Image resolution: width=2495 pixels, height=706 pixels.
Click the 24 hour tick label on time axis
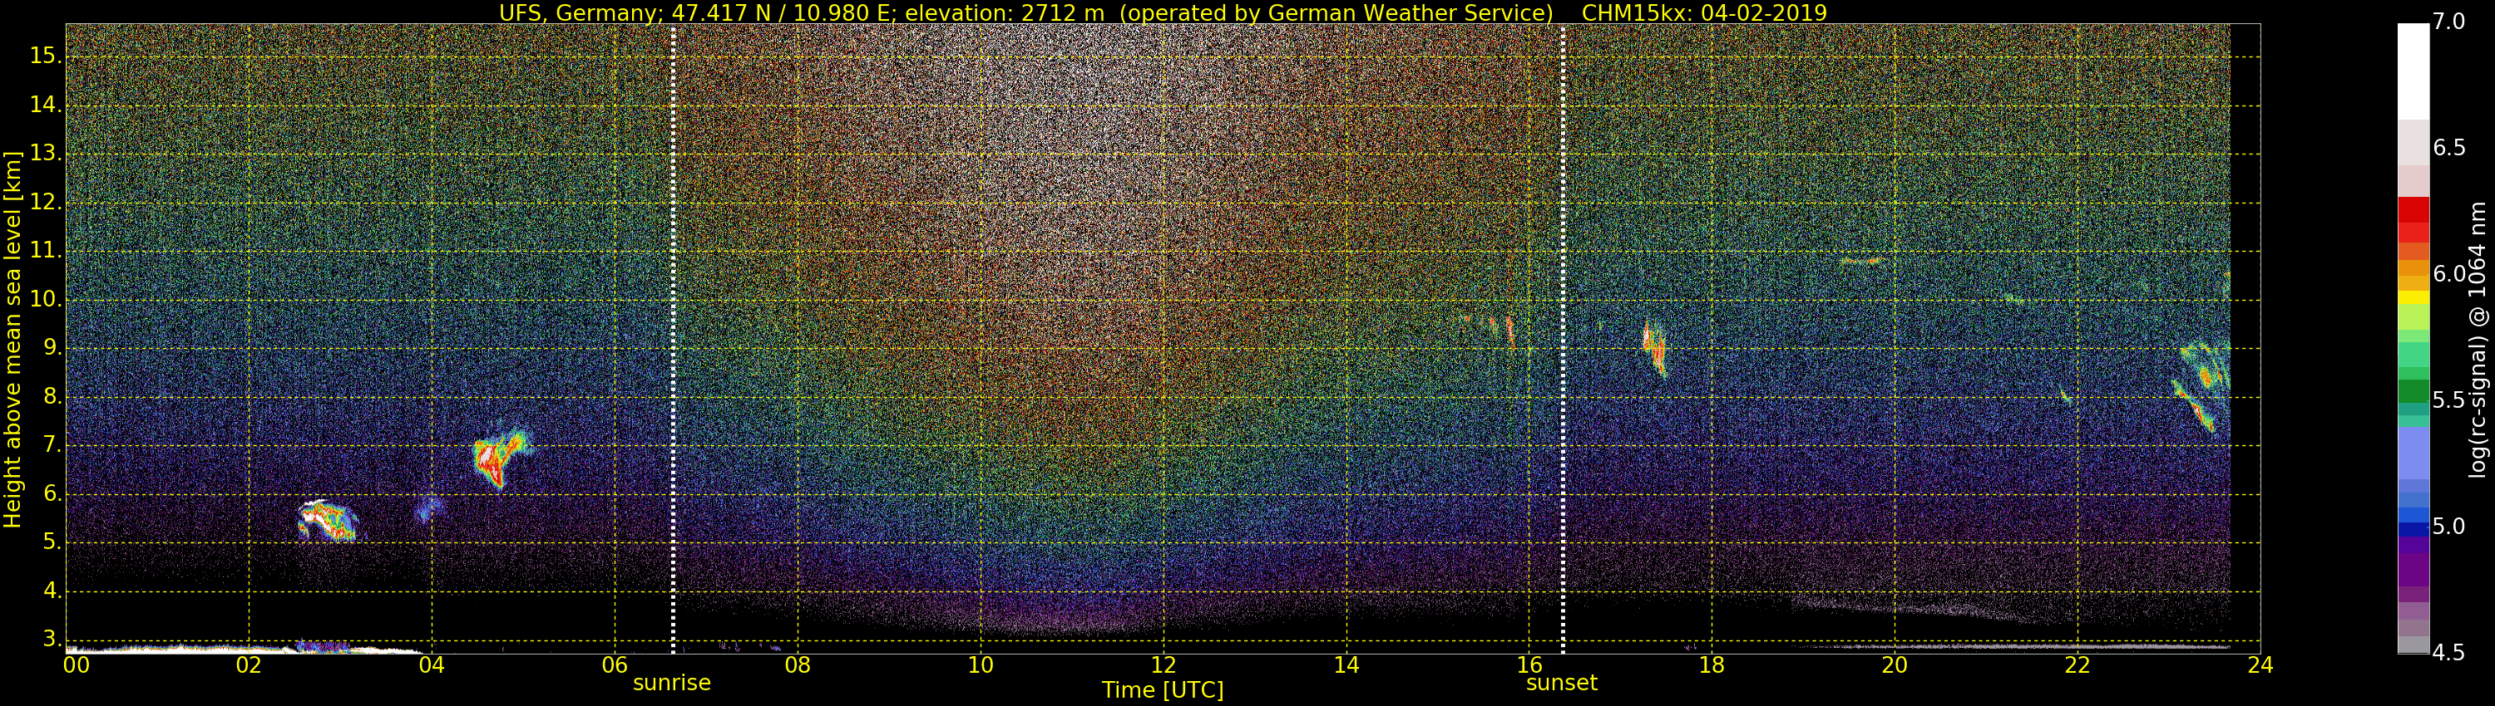click(x=2260, y=665)
